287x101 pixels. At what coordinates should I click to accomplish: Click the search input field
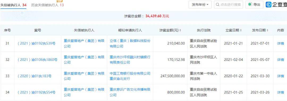click(229, 5)
